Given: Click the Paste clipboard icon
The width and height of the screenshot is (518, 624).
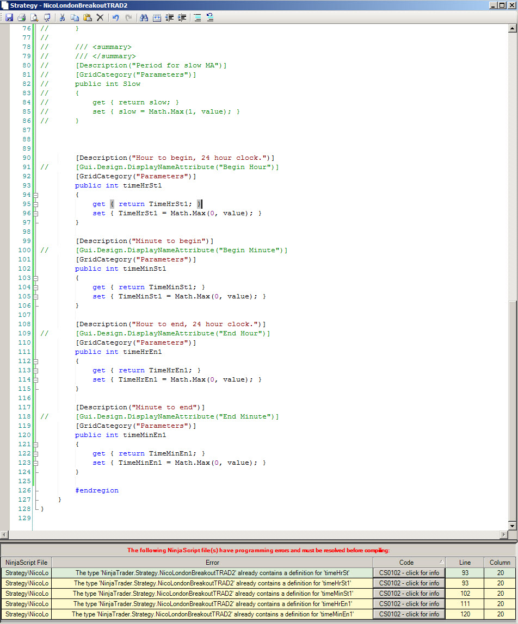Looking at the screenshot, I should click(x=88, y=17).
